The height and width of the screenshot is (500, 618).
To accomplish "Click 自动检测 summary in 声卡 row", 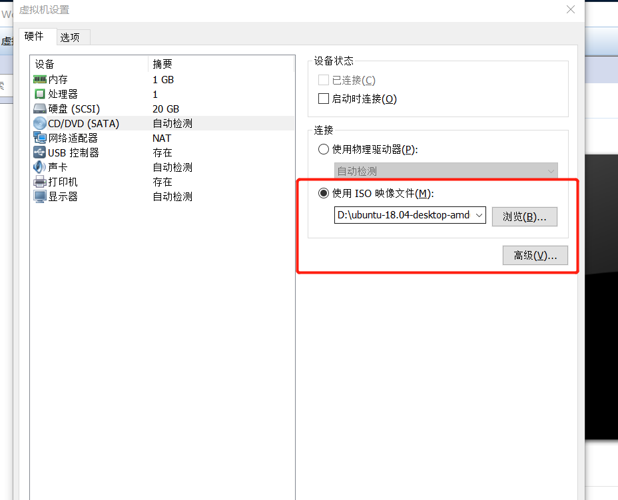I will (172, 167).
